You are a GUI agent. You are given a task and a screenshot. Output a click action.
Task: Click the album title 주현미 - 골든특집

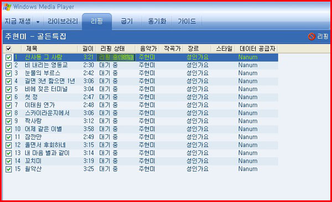coord(35,37)
